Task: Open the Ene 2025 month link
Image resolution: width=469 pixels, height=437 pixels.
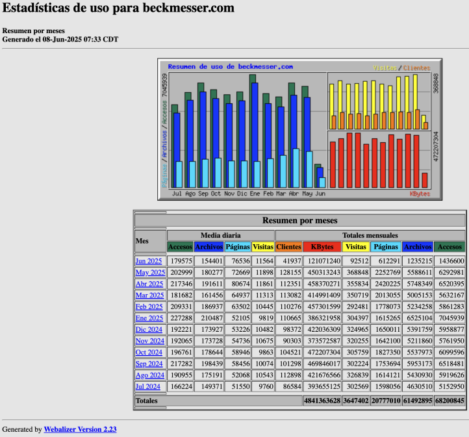Action: [149, 318]
